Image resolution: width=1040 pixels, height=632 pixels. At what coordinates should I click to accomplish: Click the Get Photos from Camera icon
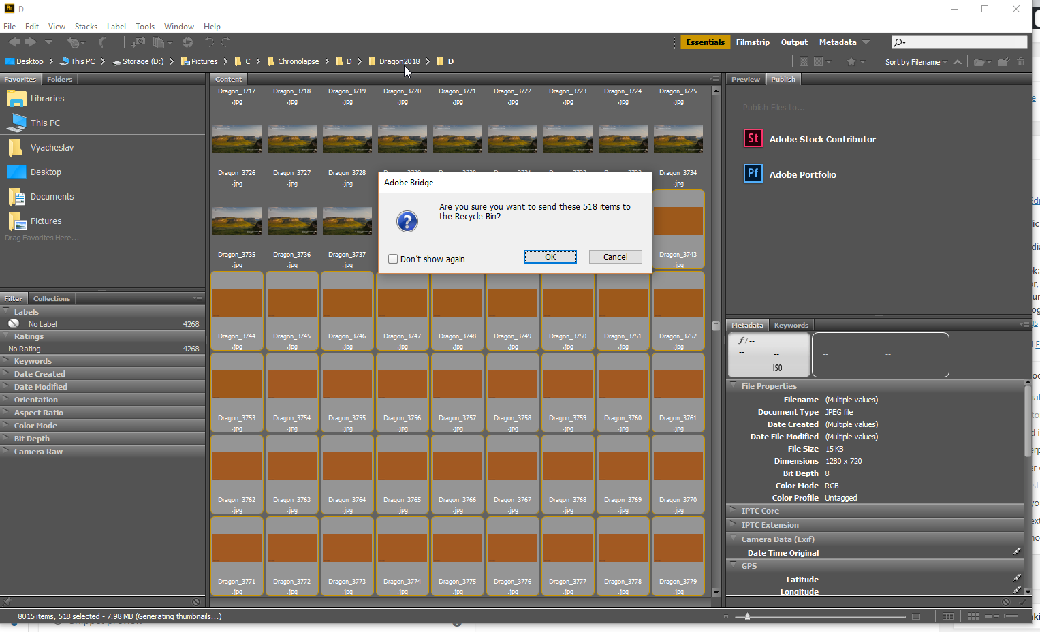138,42
